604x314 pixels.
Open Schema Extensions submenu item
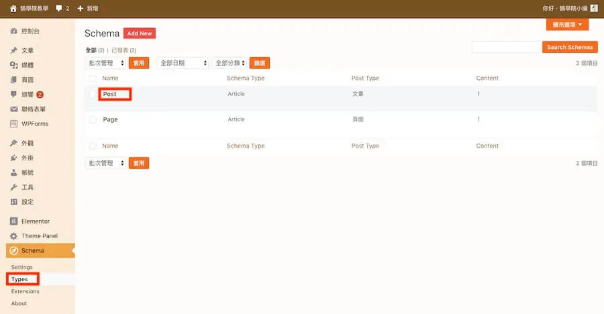pos(25,291)
